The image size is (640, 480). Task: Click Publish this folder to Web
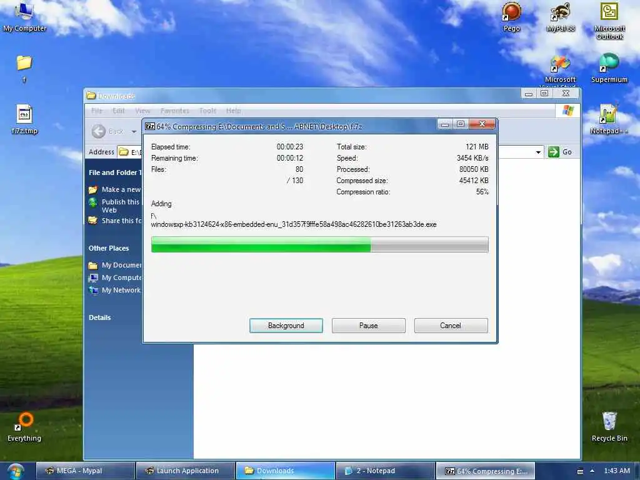[x=115, y=206]
